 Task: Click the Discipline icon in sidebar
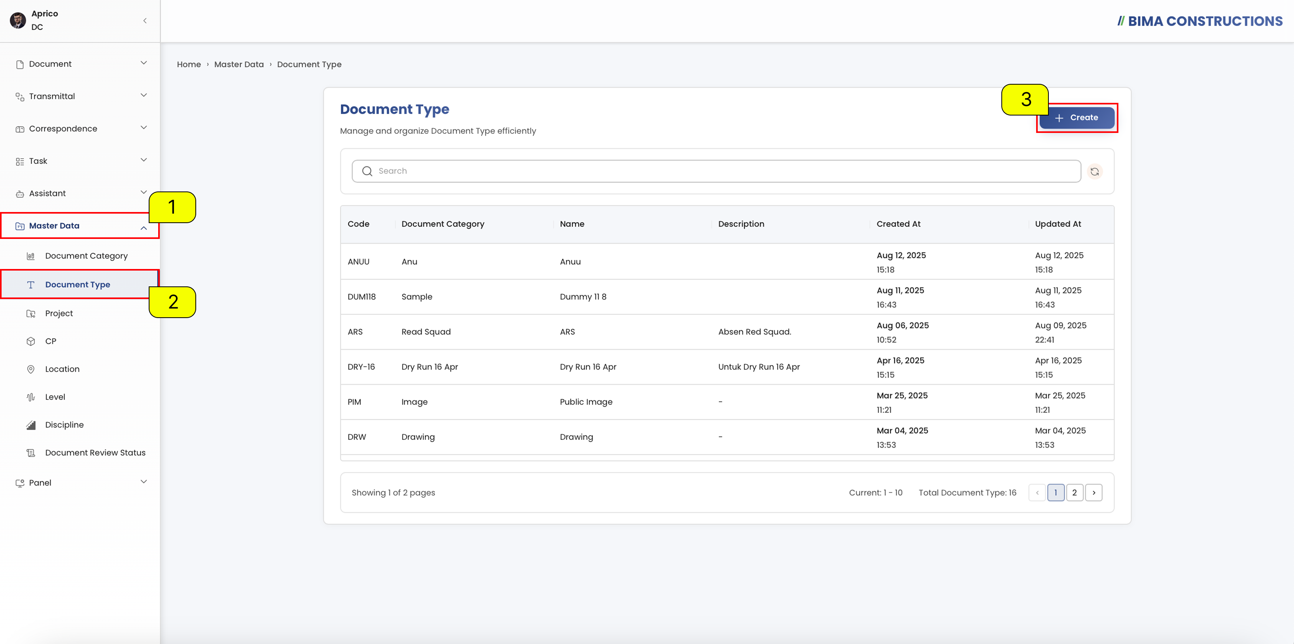click(30, 425)
